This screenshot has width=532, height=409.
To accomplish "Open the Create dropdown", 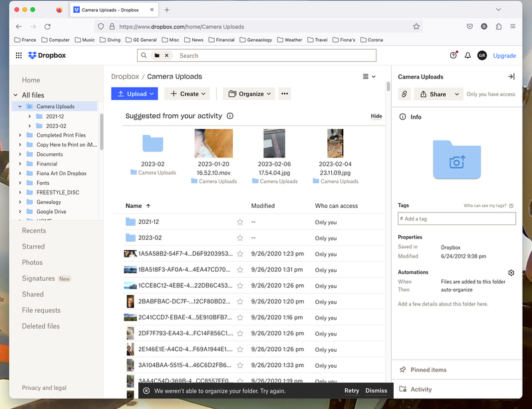I will (189, 94).
